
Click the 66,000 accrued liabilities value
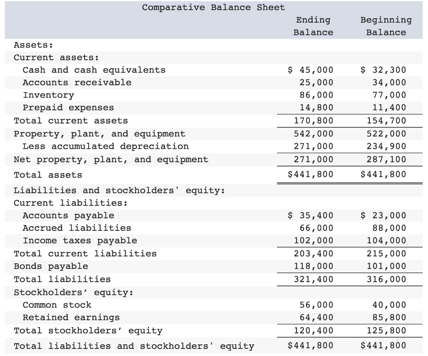tap(316, 228)
